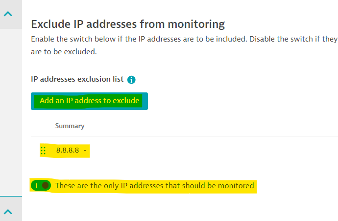Click the knob of the green toggle switch
The height and width of the screenshot is (221, 338).
[x=45, y=186]
